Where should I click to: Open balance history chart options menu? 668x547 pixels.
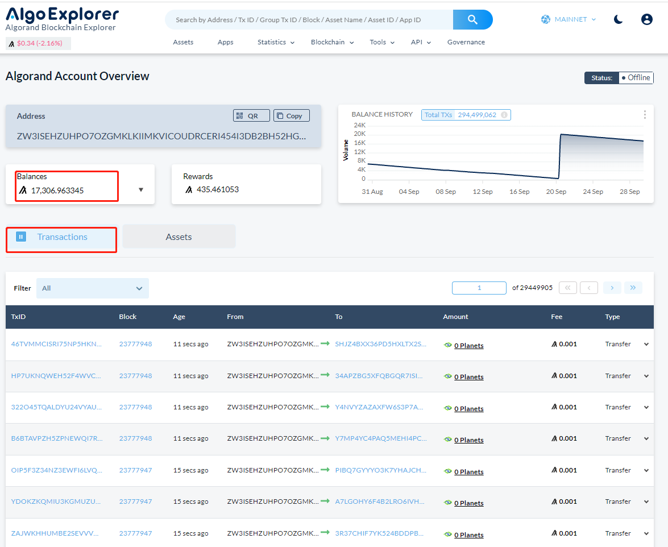click(x=645, y=115)
